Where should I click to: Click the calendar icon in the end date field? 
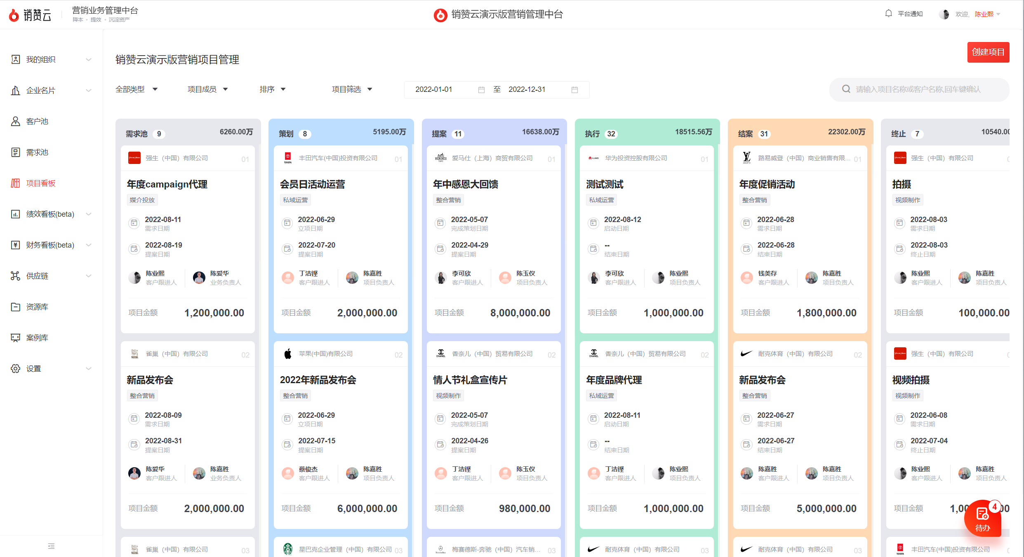click(574, 89)
